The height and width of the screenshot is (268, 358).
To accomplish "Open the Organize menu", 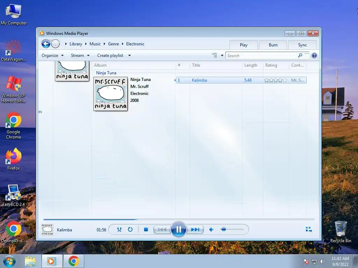I will 52,55.
